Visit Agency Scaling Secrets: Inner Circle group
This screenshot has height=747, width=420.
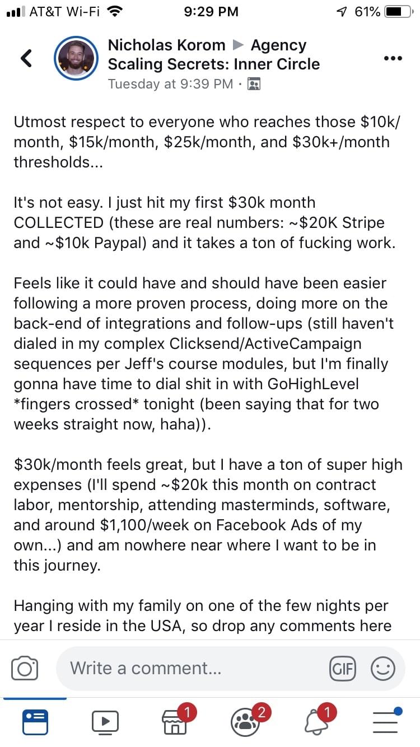(214, 54)
